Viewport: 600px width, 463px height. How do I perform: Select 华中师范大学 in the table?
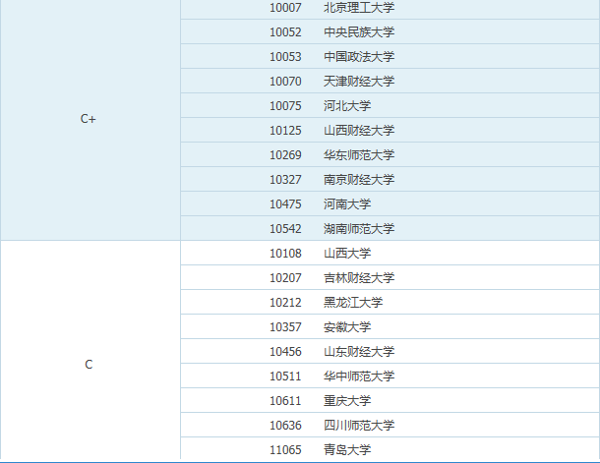pos(359,376)
